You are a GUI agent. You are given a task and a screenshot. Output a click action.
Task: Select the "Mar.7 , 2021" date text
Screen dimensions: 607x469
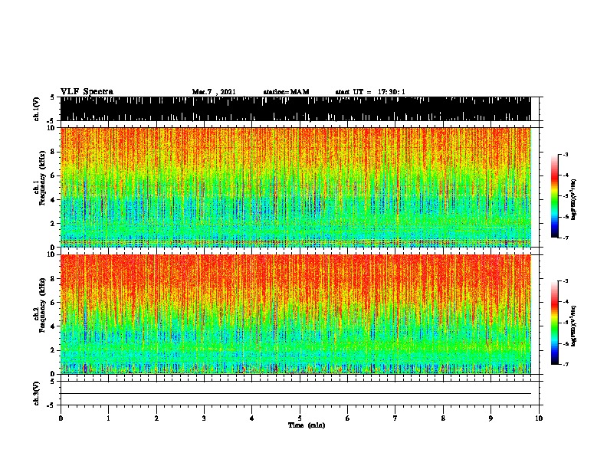pos(214,92)
